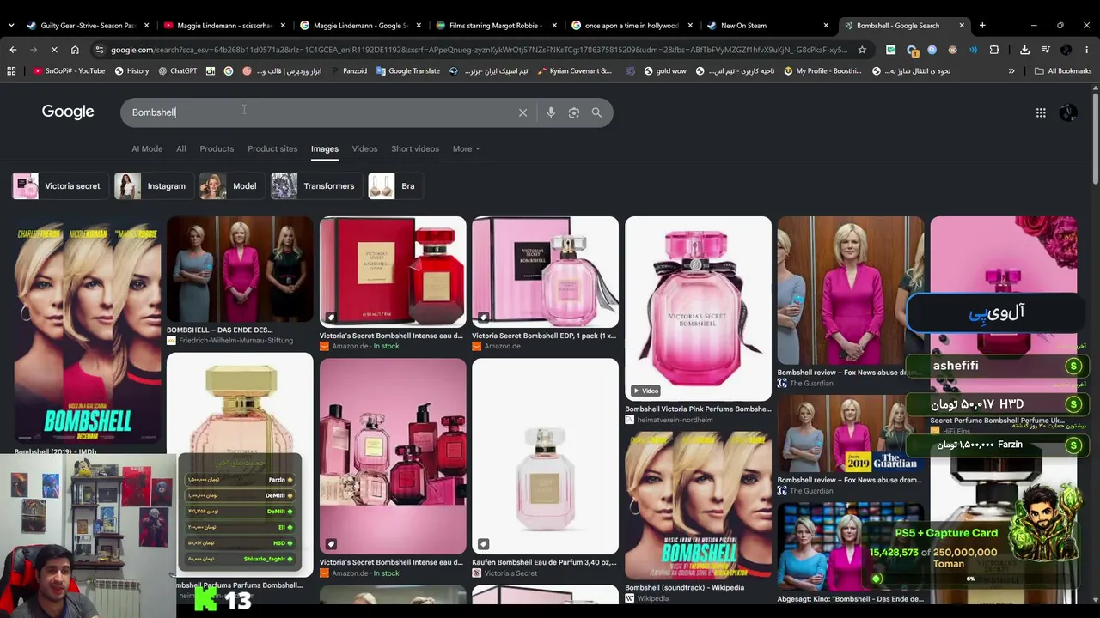Open the Videos results tab
Viewport: 1100px width, 618px height.
pos(364,149)
